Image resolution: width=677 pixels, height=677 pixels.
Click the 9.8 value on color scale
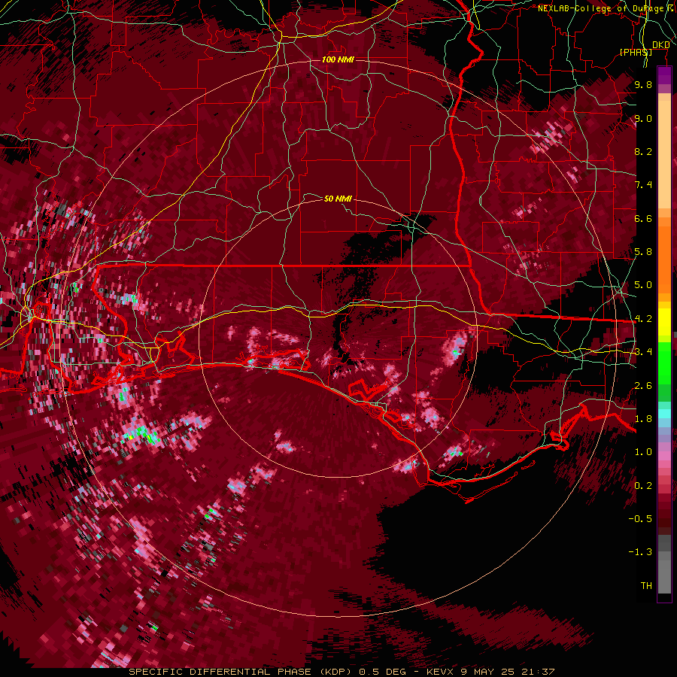coord(643,84)
